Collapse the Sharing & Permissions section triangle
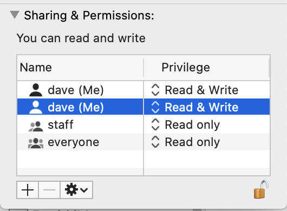287x211 pixels. click(15, 15)
